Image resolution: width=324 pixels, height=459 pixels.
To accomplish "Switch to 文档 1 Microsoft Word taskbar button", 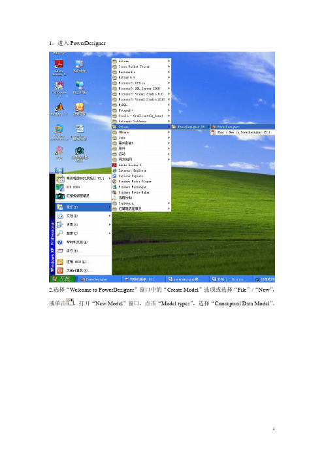I will pyautogui.click(x=231, y=279).
